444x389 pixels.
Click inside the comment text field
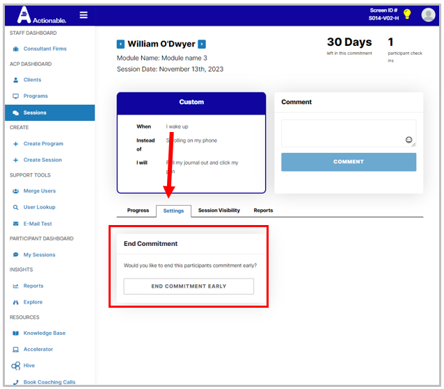click(341, 131)
